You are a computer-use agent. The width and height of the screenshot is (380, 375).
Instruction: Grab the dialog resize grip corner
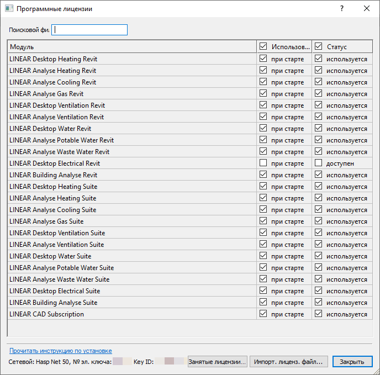(x=376, y=371)
